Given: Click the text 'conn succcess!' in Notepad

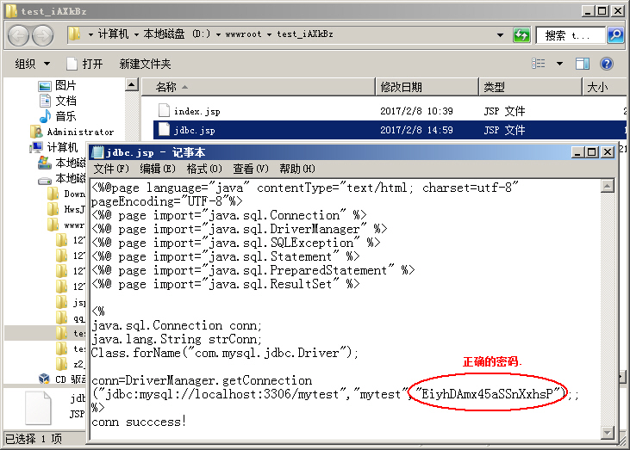Looking at the screenshot, I should tap(139, 422).
